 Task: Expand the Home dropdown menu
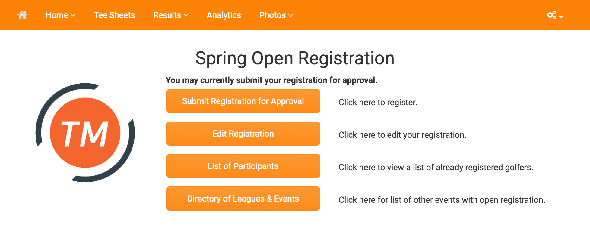coord(60,15)
